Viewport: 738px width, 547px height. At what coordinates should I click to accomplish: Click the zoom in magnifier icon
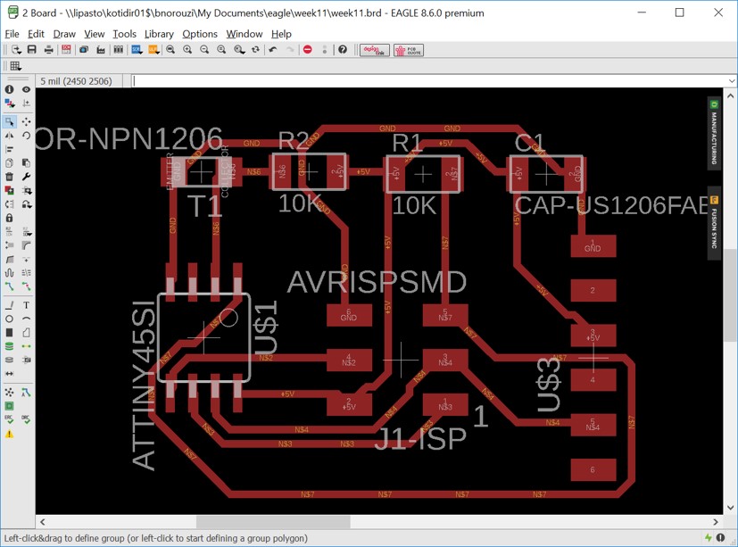(187, 49)
